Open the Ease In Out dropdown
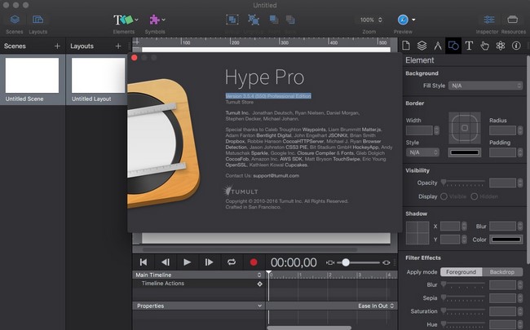The width and height of the screenshot is (530, 330). pos(376,306)
